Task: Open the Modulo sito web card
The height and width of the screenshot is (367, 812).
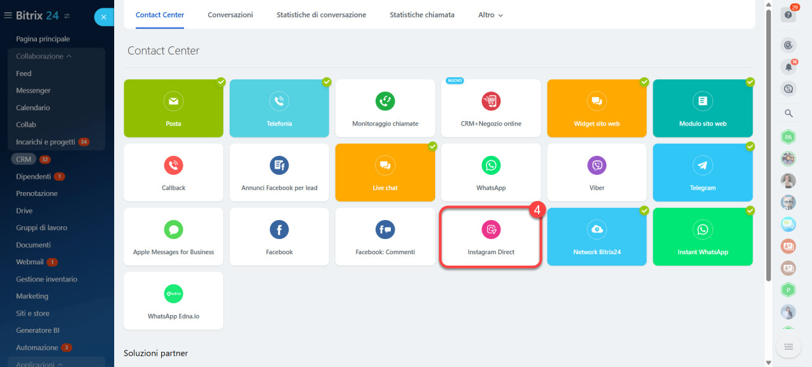Action: coord(703,108)
